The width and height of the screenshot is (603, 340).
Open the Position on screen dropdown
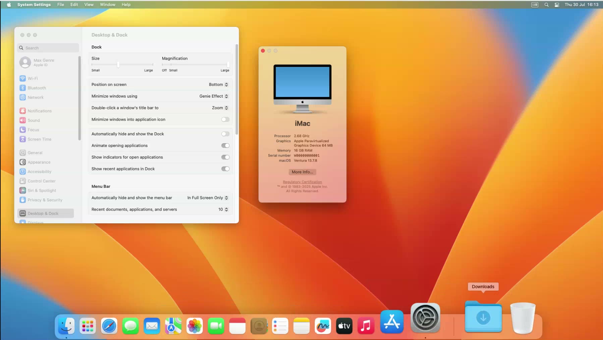point(218,84)
